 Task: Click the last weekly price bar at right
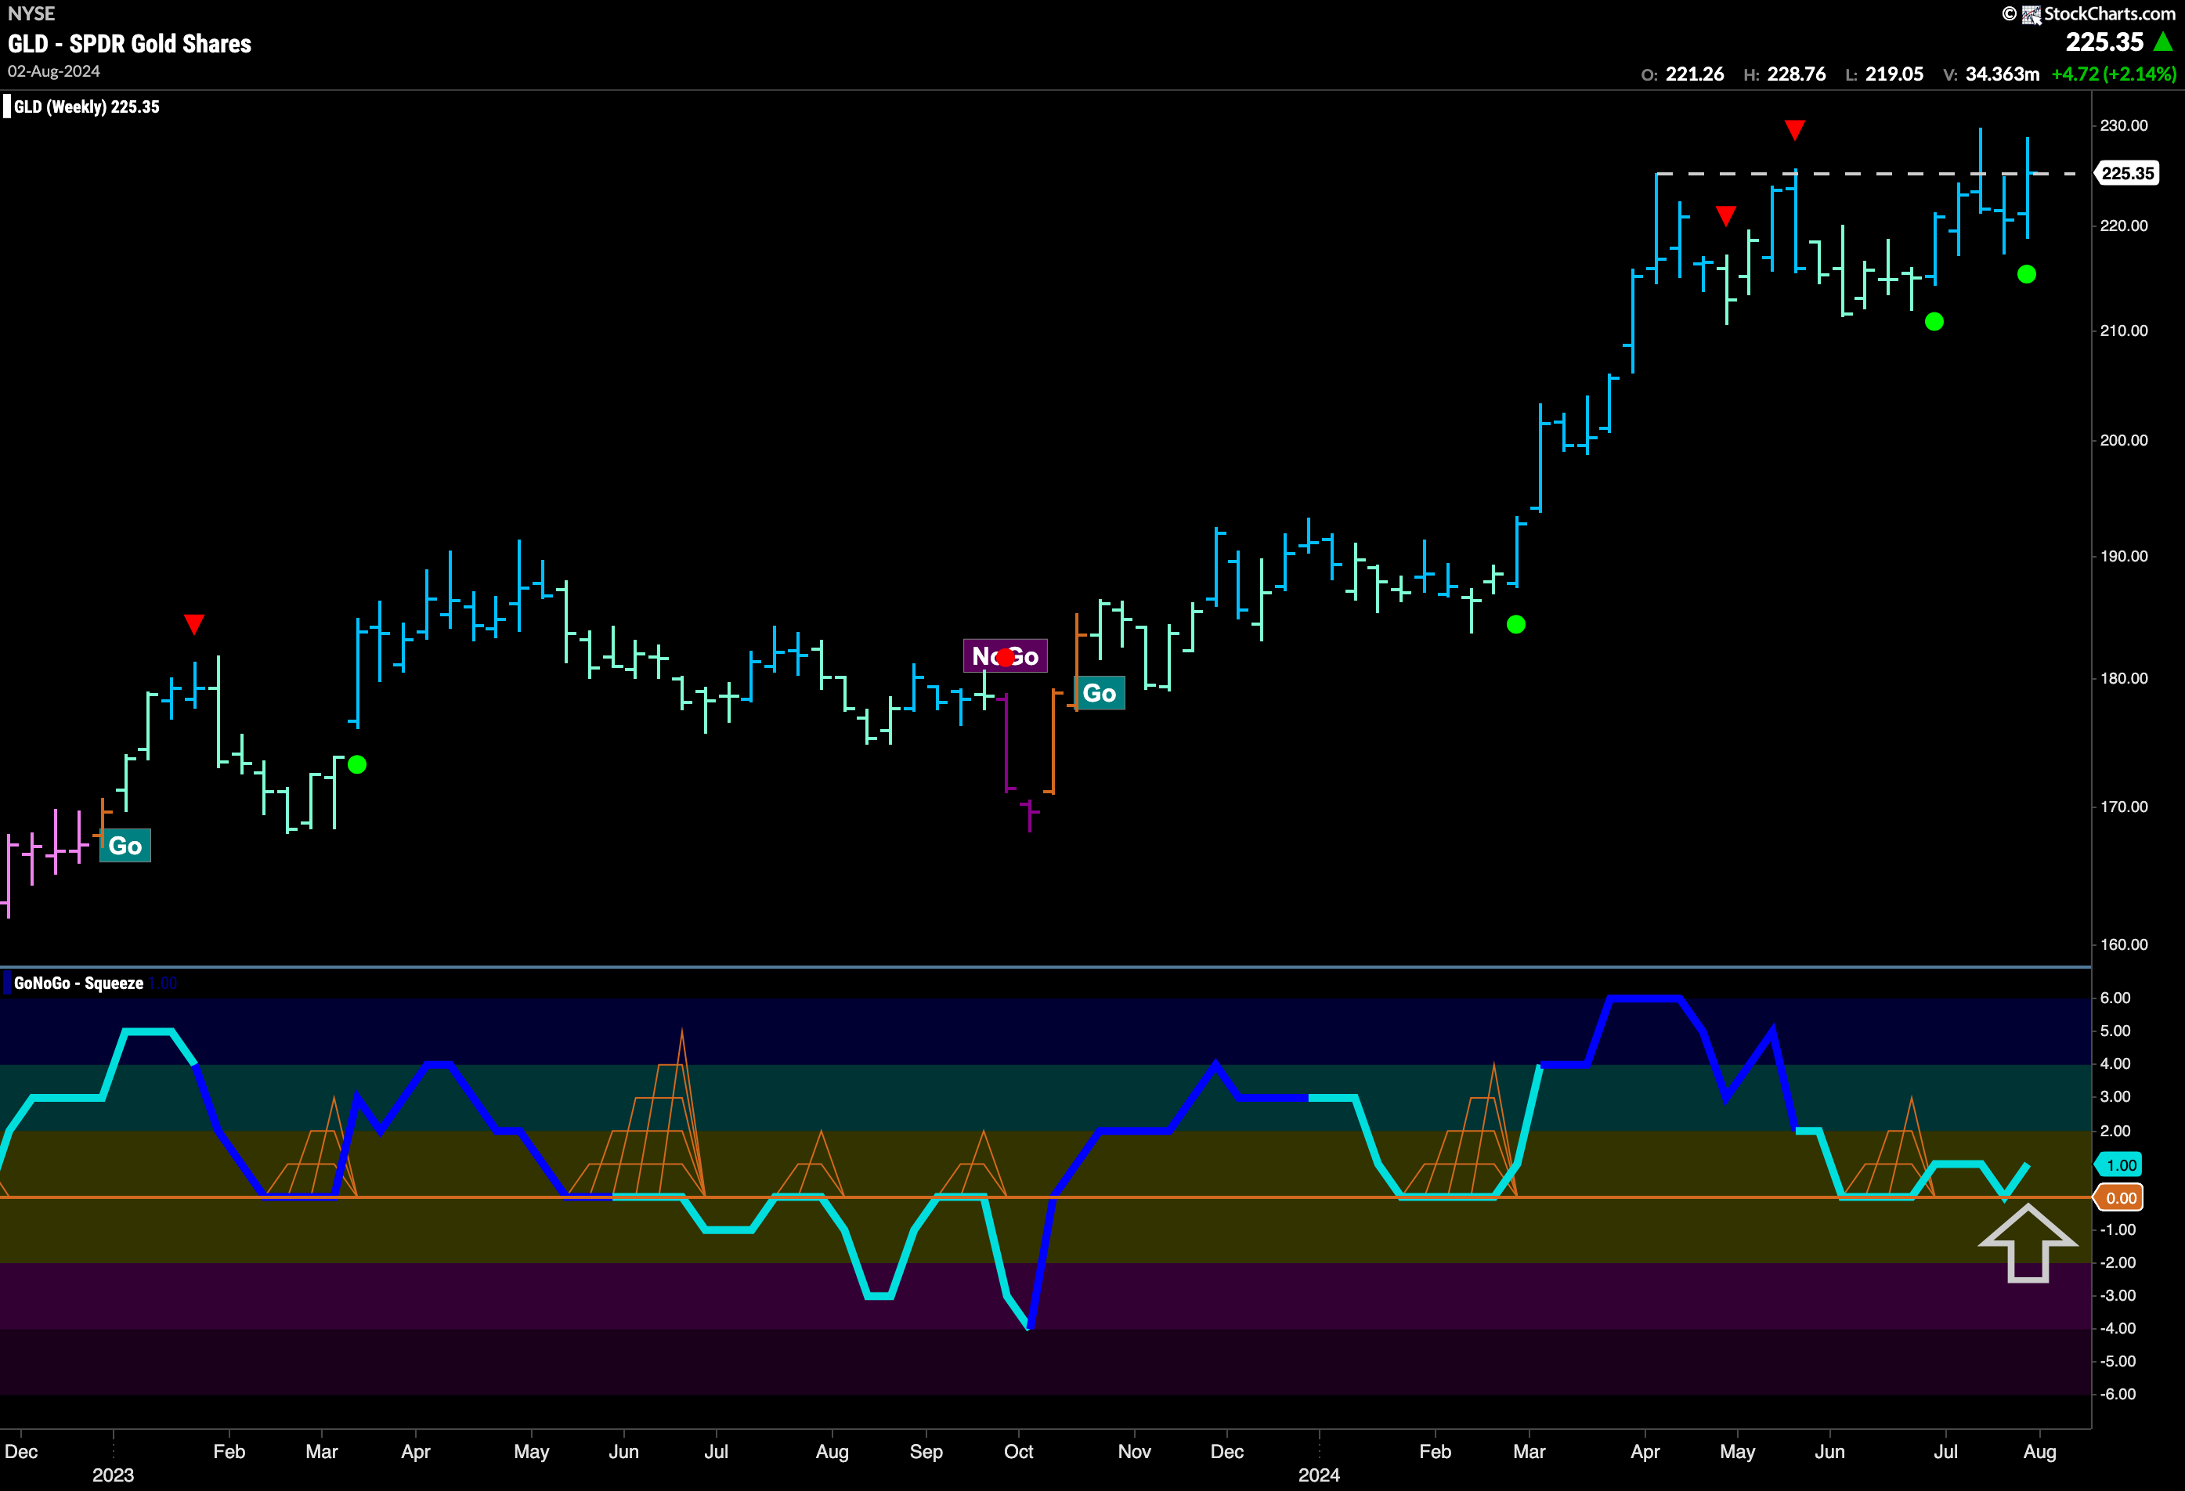(2027, 187)
